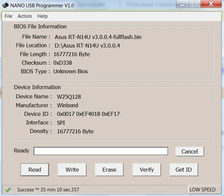Click manufacturer value 'Winbond'

click(68, 105)
